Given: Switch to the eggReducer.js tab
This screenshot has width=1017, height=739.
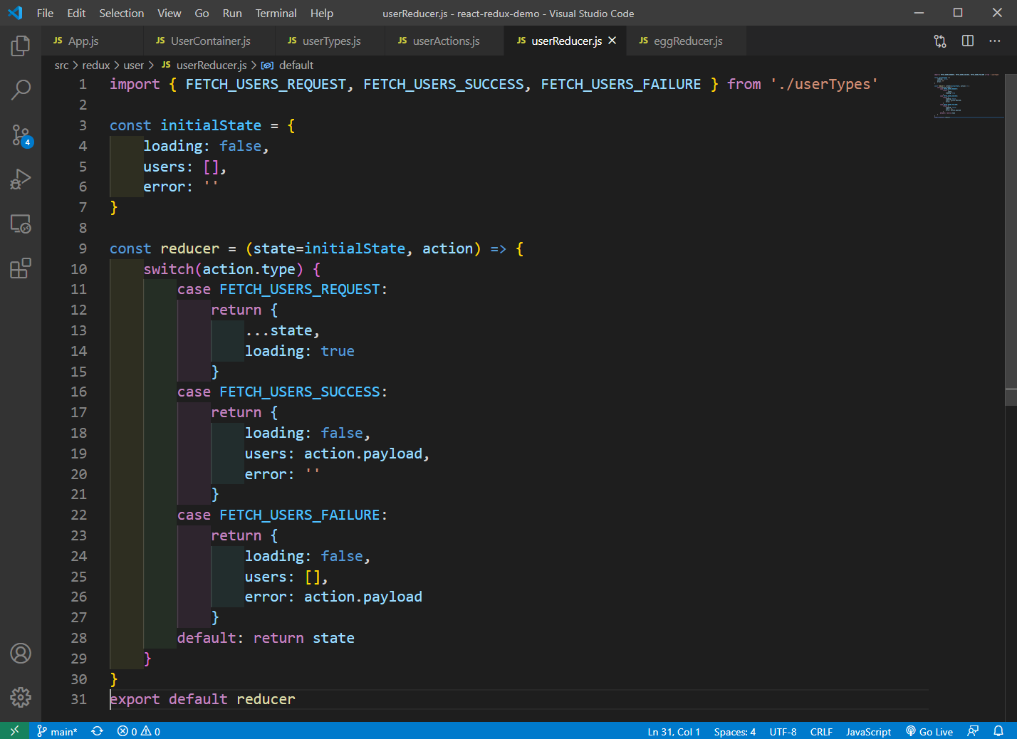Looking at the screenshot, I should coord(687,41).
